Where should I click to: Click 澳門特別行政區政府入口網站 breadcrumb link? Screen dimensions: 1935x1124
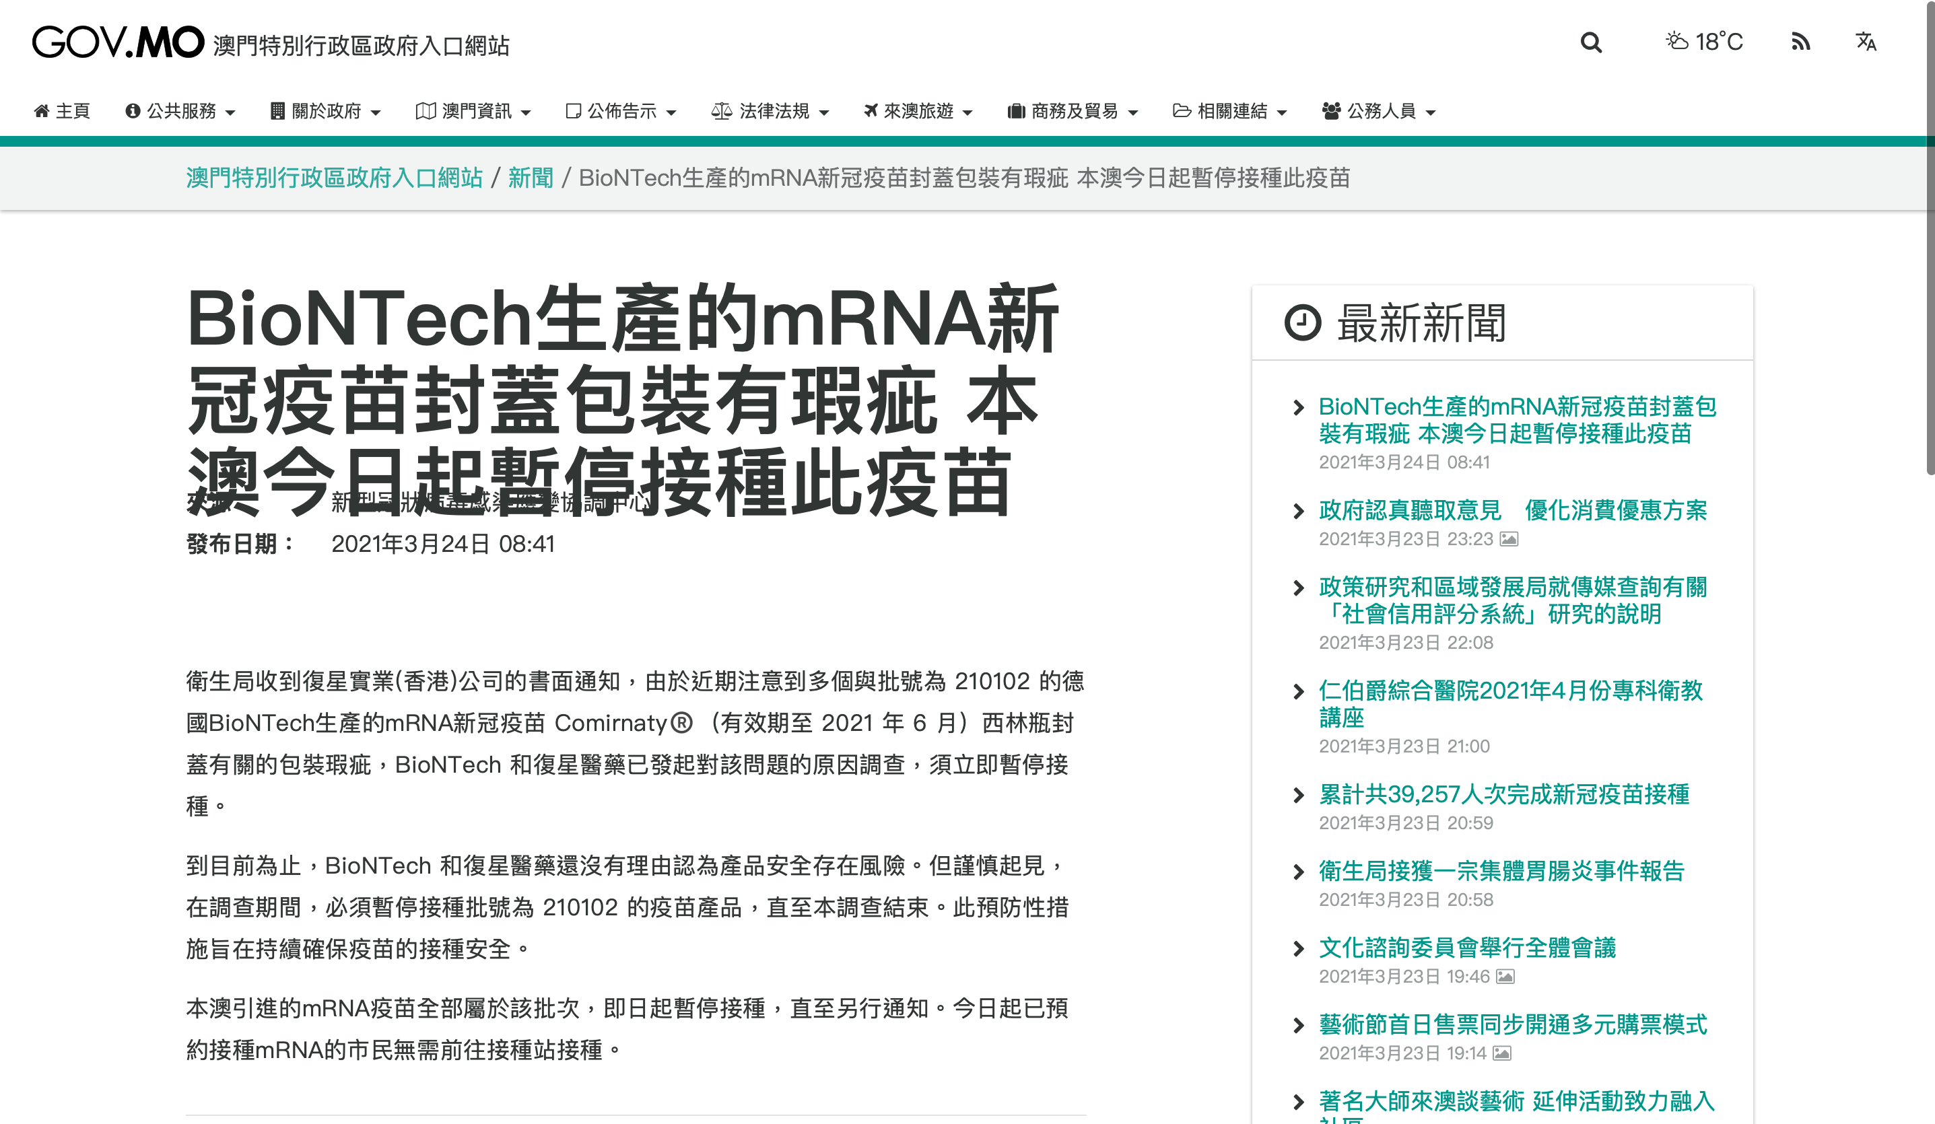click(334, 178)
